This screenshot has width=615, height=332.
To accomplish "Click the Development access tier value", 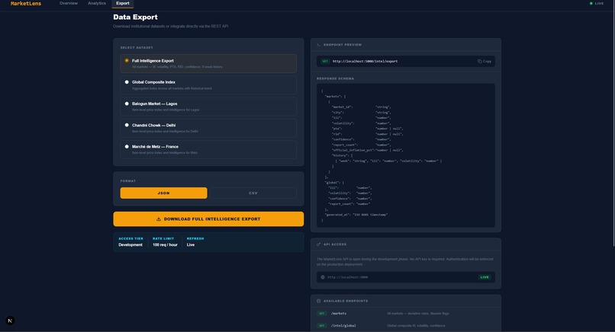I will pos(130,244).
